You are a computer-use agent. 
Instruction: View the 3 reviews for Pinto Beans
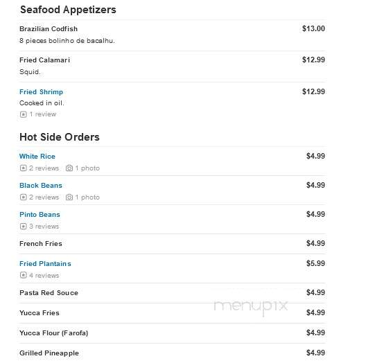44,227
